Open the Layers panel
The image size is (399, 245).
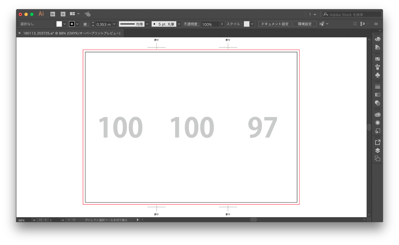(377, 150)
